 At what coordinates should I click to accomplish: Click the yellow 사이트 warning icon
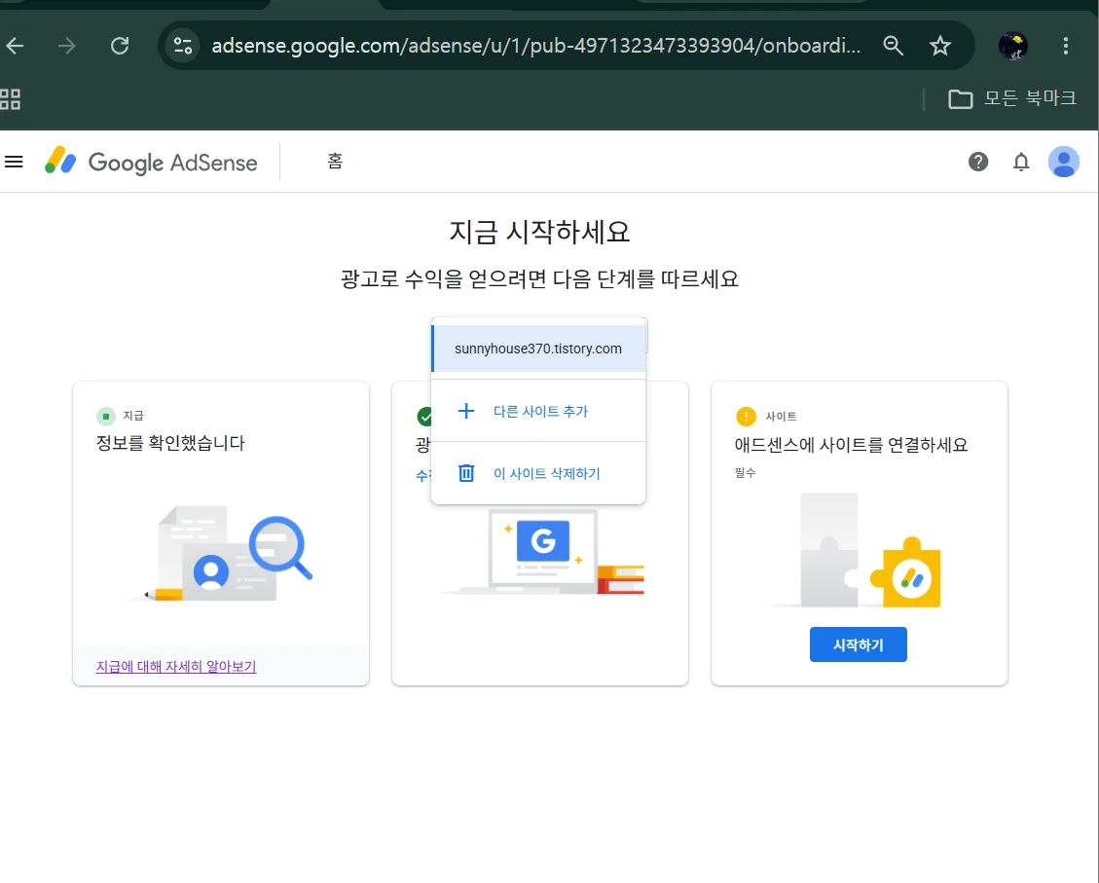coord(746,417)
